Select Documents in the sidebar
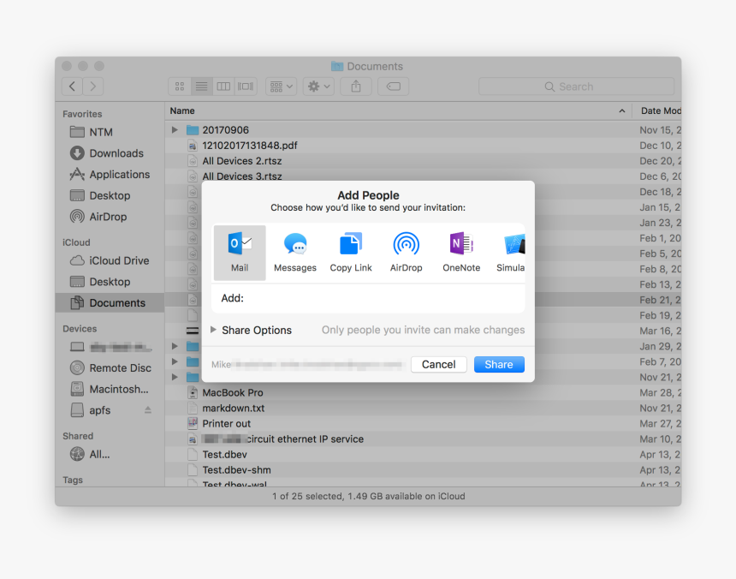The image size is (736, 579). tap(110, 303)
